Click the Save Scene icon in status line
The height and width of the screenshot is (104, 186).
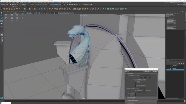click(14, 5)
